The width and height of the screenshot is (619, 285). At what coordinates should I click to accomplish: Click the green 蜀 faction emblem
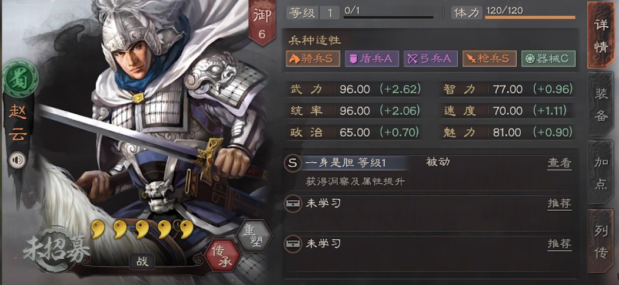(x=20, y=79)
